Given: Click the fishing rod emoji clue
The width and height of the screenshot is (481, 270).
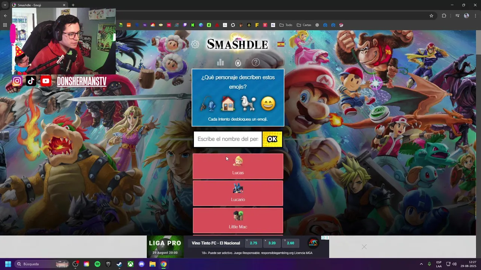Looking at the screenshot, I should click(208, 104).
